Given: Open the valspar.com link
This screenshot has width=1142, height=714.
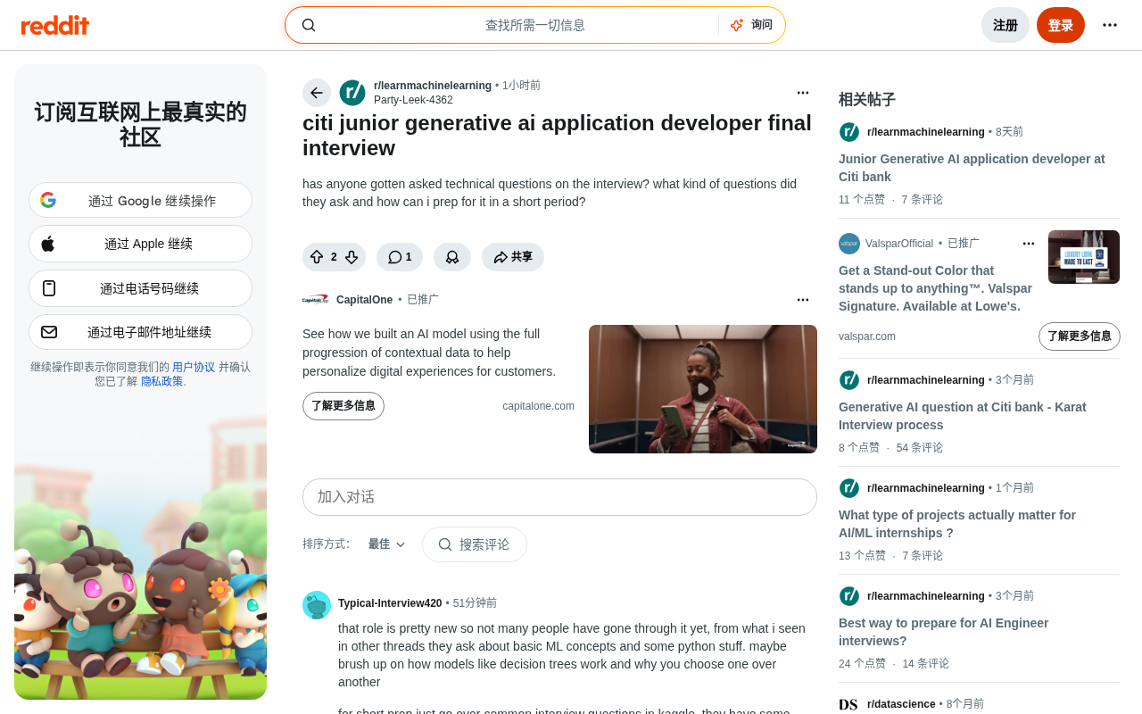Looking at the screenshot, I should [x=867, y=336].
